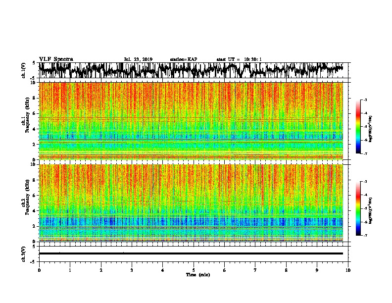Click time axis tick label '9'
The height and width of the screenshot is (303, 392).
317,270
